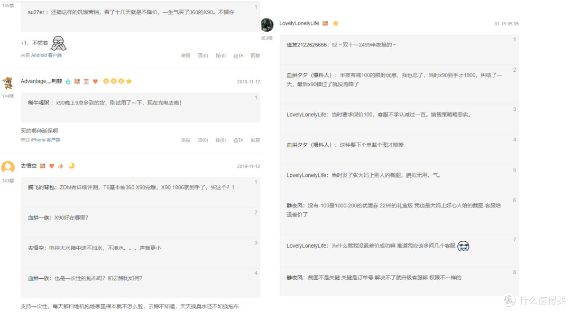Click the box badge beside LovelyLonelyLife
Screen dimensions: 571x312
pos(325,23)
